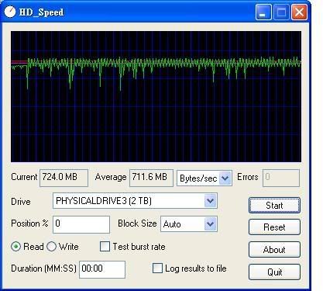Open the Bytes/sec units dropdown
This screenshot has width=323, height=291.
pyautogui.click(x=225, y=178)
